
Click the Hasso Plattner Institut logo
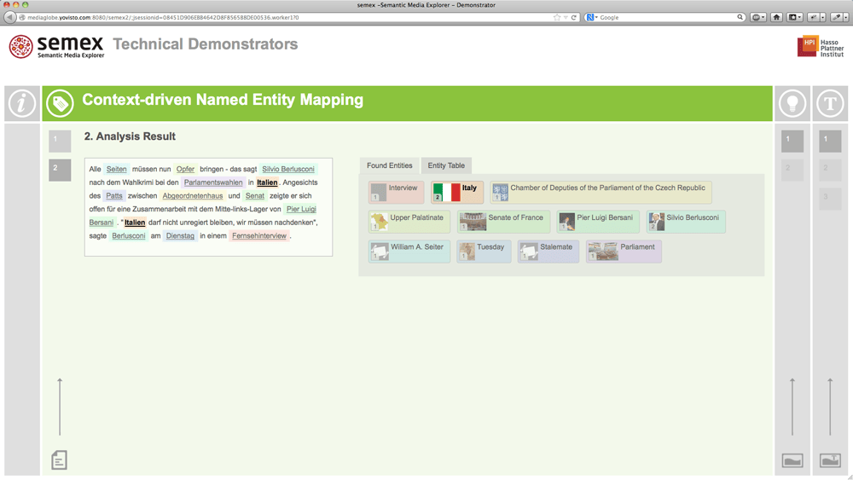820,47
